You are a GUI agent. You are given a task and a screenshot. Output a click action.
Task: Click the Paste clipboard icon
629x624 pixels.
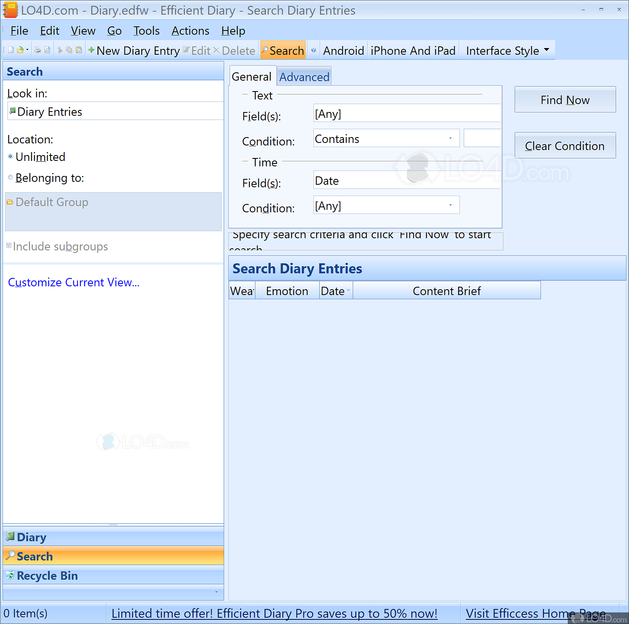pyautogui.click(x=79, y=49)
